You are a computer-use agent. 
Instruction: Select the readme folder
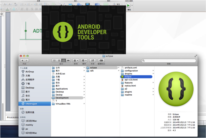126,95
